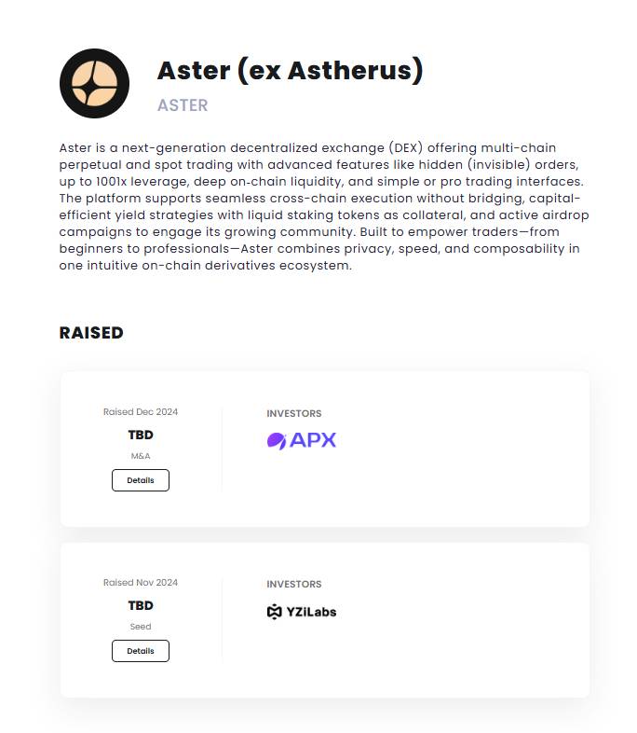Click the YZiLabs wordmark text
Viewport: 637px width, 733px height.
pos(311,612)
